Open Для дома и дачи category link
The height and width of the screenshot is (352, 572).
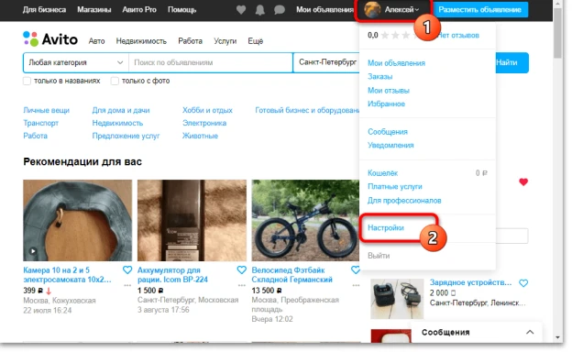click(121, 110)
